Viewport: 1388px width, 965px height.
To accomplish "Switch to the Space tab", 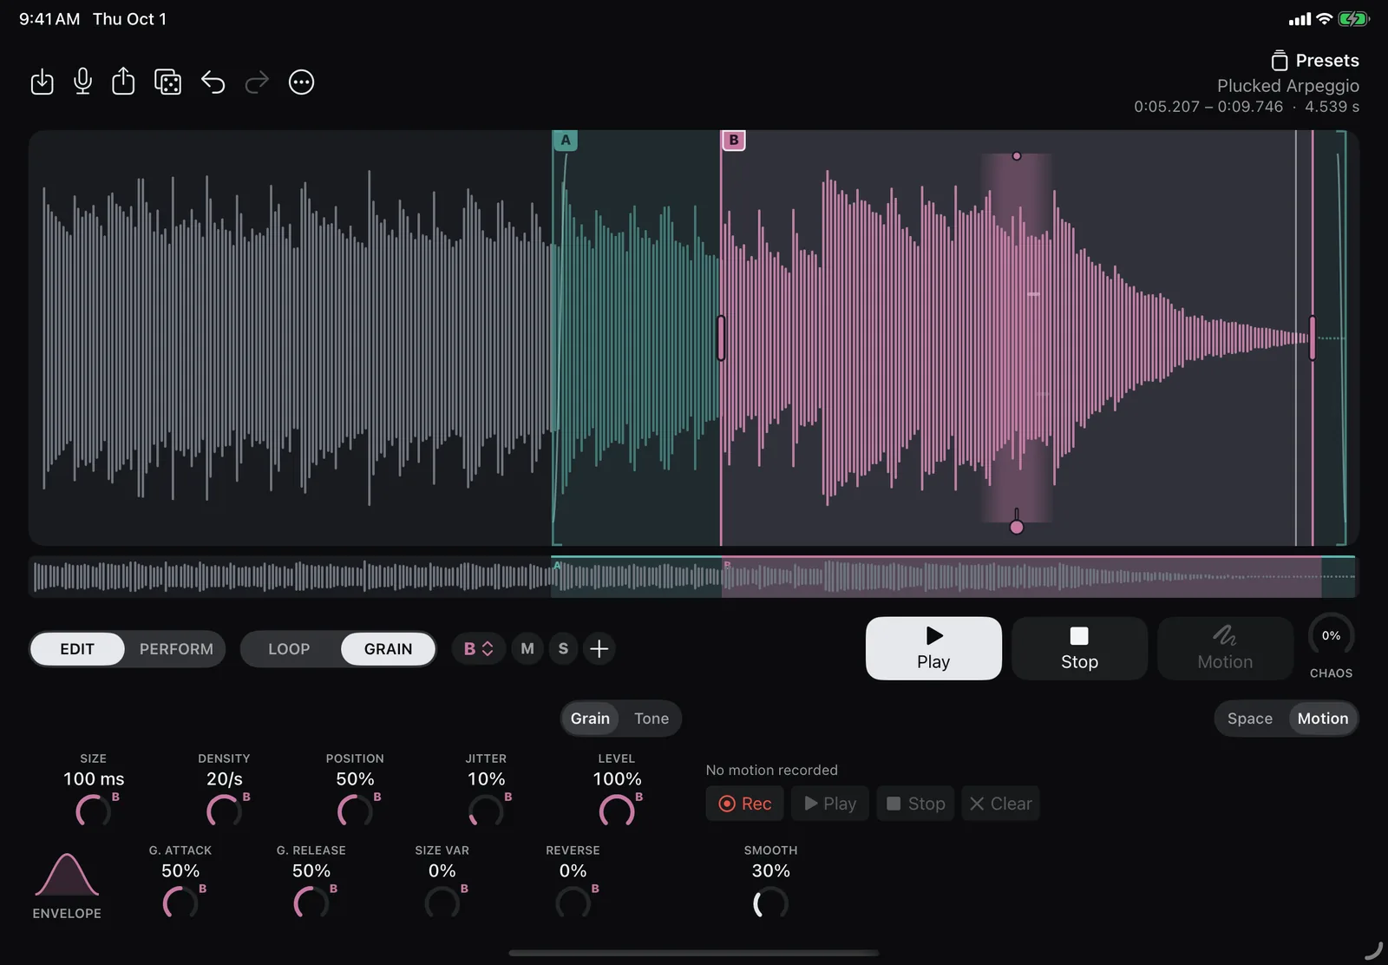I will pyautogui.click(x=1250, y=719).
